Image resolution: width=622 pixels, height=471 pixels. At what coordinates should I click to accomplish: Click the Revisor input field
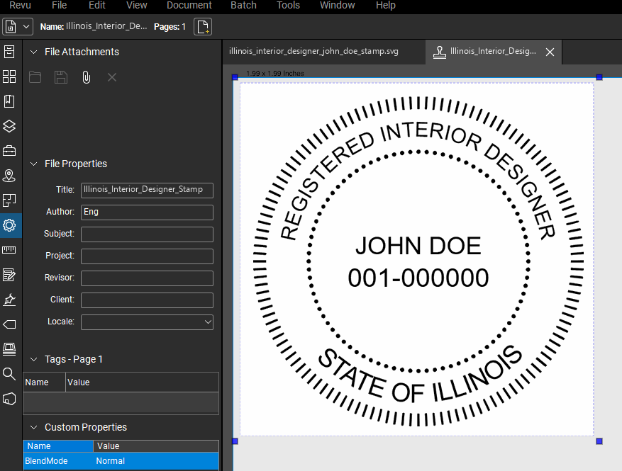point(148,278)
